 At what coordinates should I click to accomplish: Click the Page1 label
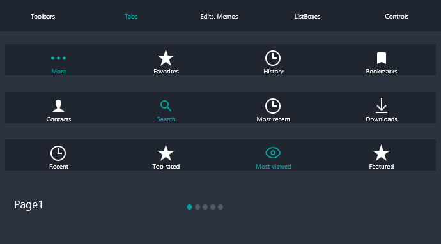tap(29, 204)
